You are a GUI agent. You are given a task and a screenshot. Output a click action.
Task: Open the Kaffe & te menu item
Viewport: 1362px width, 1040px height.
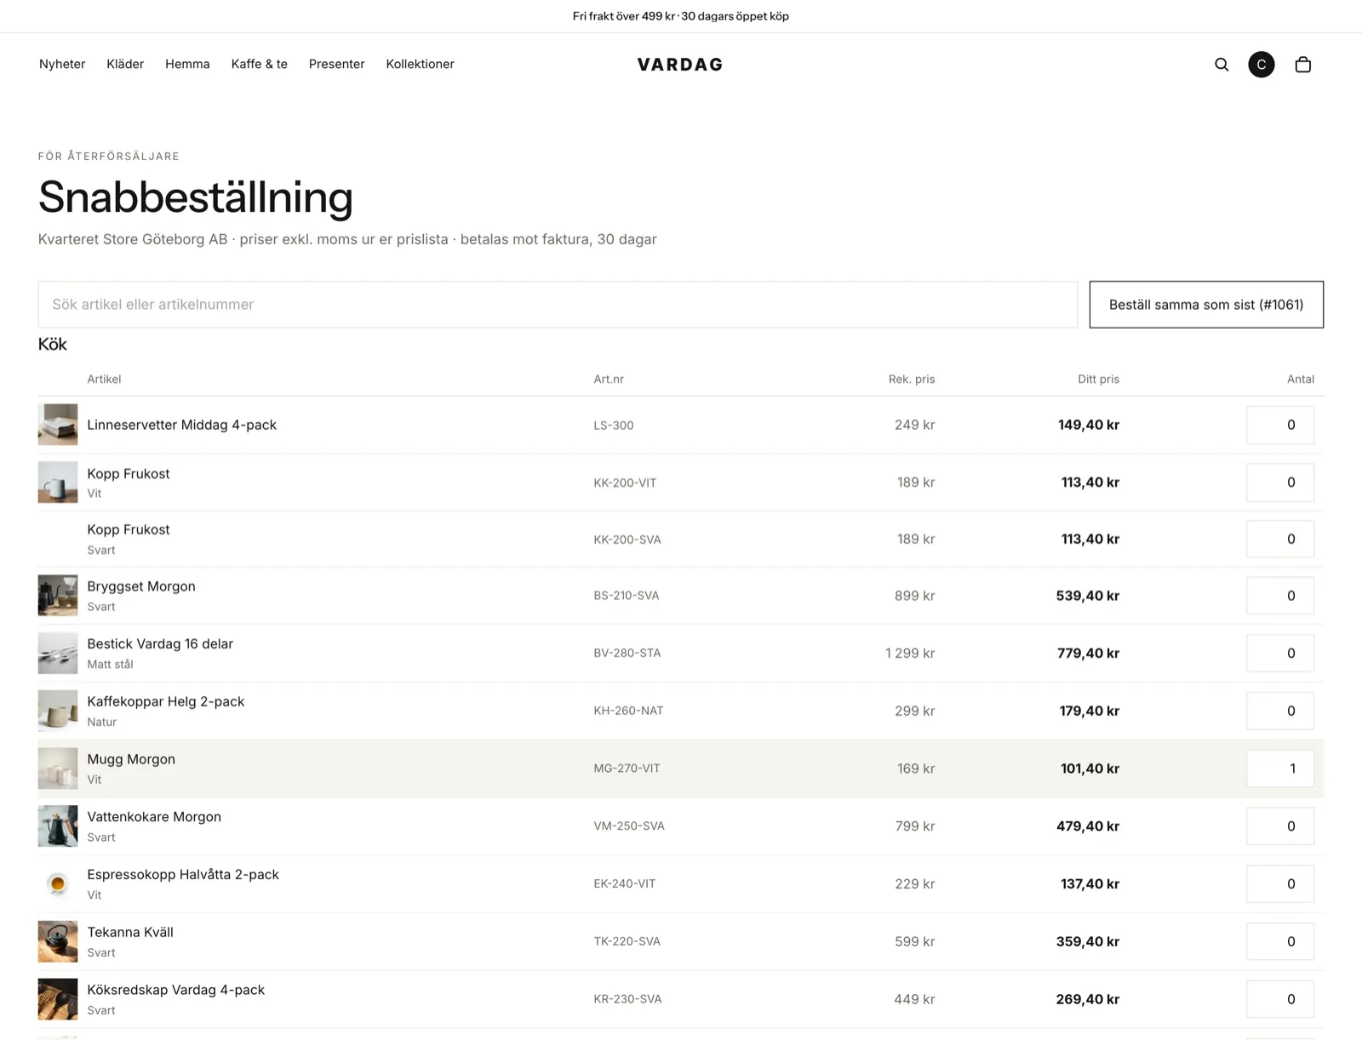tap(260, 64)
